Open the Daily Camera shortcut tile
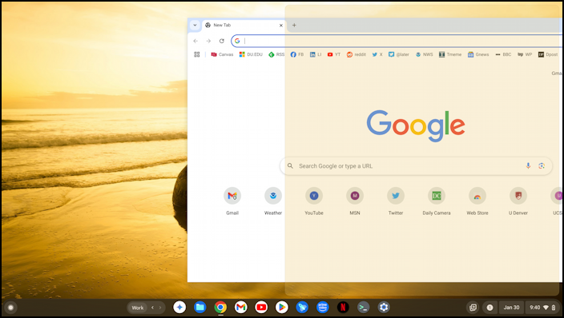The height and width of the screenshot is (318, 564). click(437, 201)
